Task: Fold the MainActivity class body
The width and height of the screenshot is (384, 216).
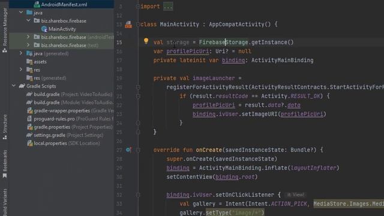Action: click(x=138, y=24)
